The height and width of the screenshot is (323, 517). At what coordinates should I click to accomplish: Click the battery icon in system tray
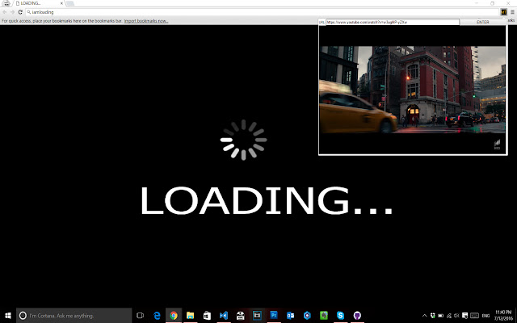(440, 316)
